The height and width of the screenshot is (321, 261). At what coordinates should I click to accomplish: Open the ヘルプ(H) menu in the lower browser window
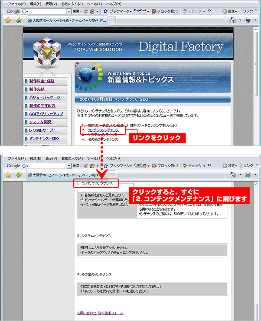pos(114,159)
